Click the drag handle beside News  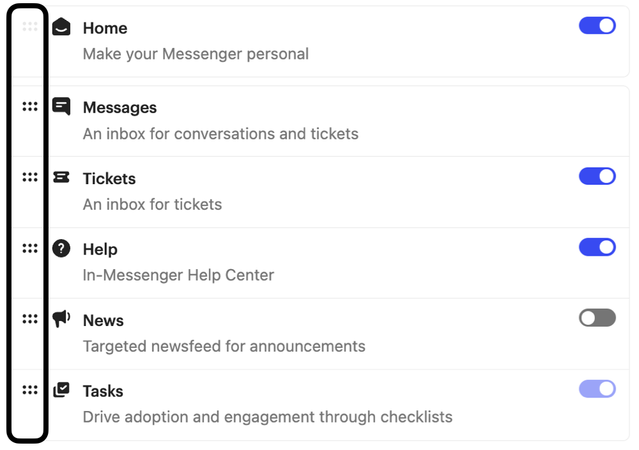tap(30, 319)
